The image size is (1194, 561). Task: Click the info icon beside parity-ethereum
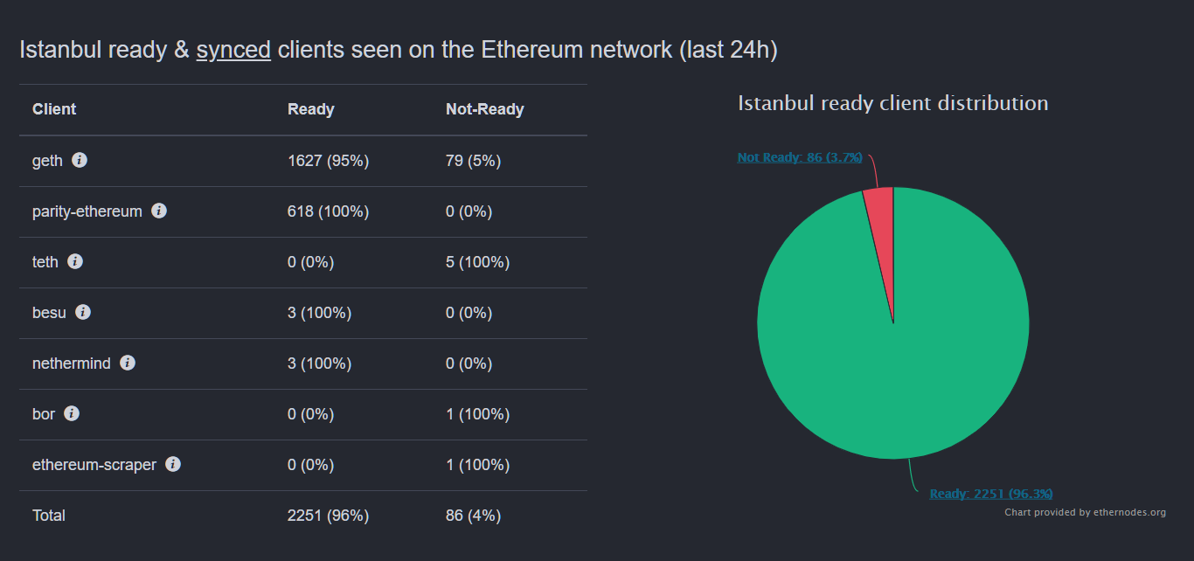[x=159, y=211]
